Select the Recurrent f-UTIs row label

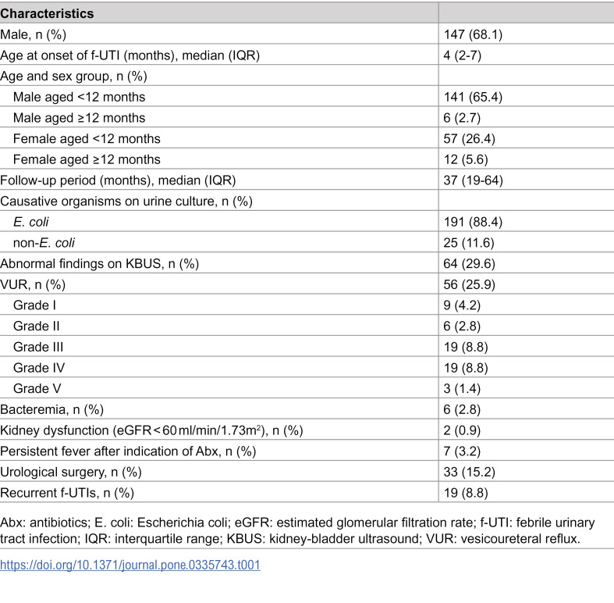[x=67, y=493]
